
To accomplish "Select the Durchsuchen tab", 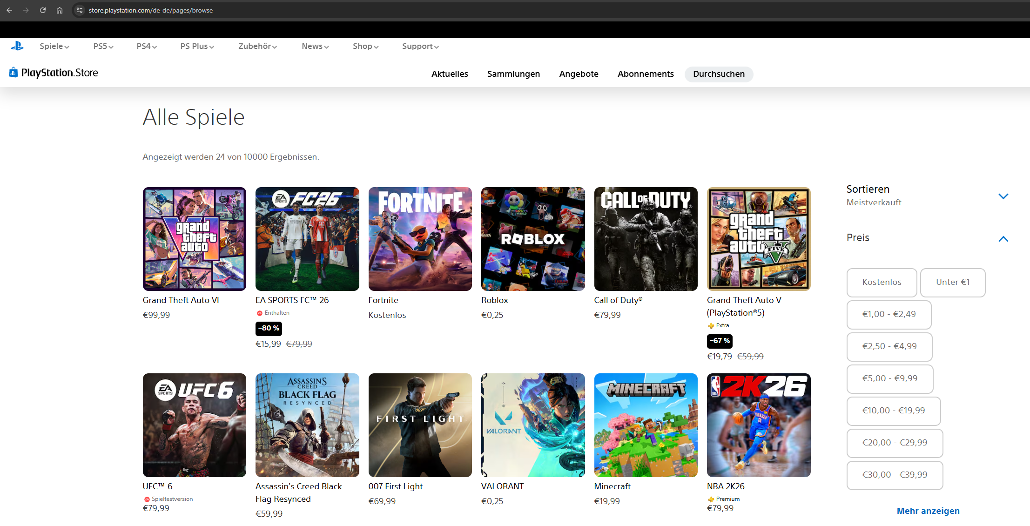I will [719, 74].
